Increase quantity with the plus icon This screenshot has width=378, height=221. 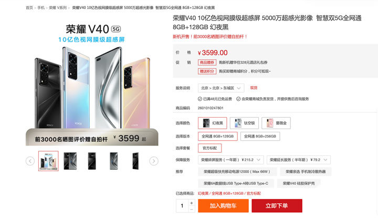[x=192, y=203]
